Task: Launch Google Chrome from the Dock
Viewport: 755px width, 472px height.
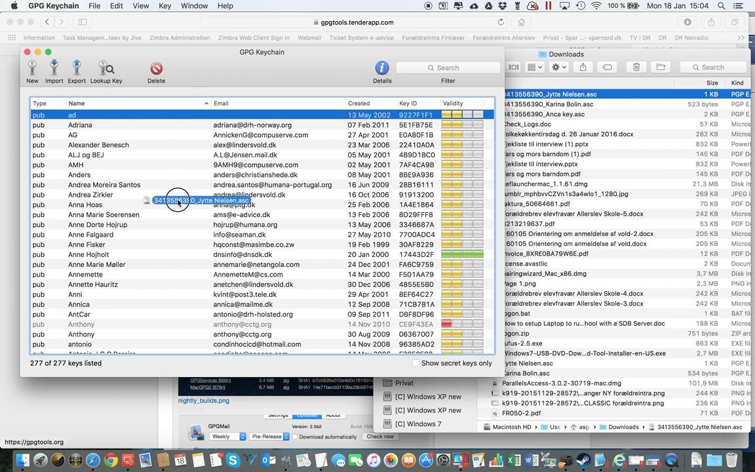Action: pyautogui.click(x=110, y=460)
